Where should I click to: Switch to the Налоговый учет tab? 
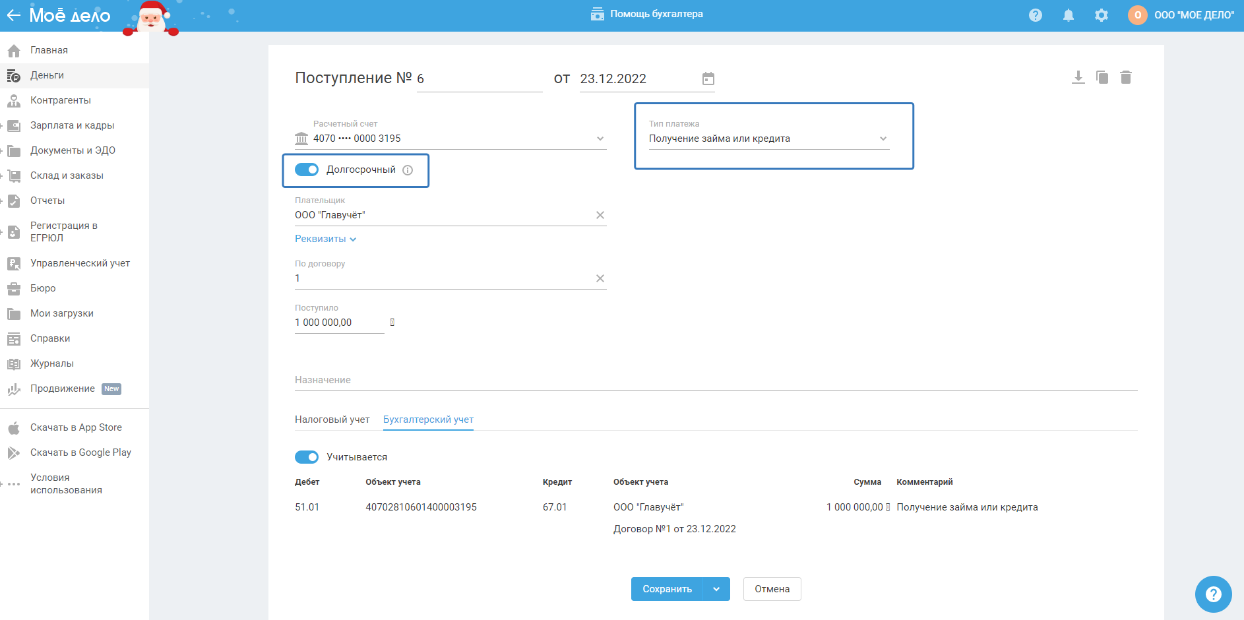click(x=332, y=419)
